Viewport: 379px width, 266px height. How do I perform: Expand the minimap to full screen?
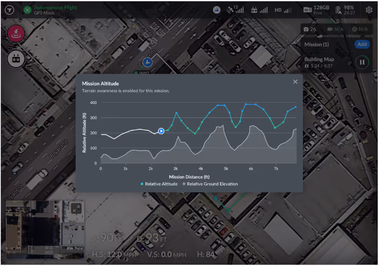[77, 208]
